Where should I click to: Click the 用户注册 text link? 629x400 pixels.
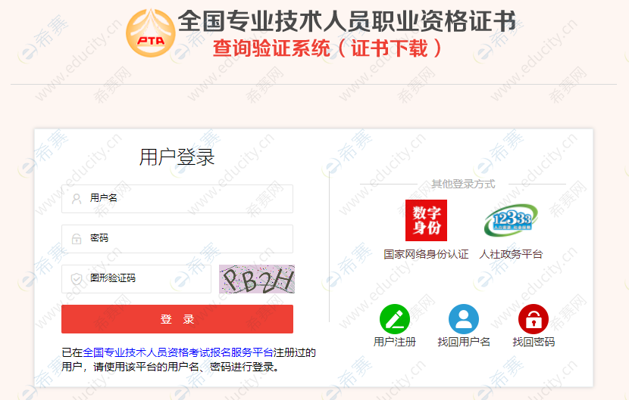click(395, 342)
